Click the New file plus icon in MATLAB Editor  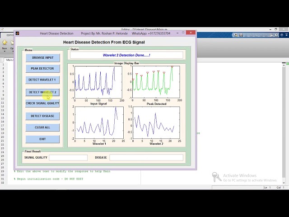pyautogui.click(x=5, y=42)
